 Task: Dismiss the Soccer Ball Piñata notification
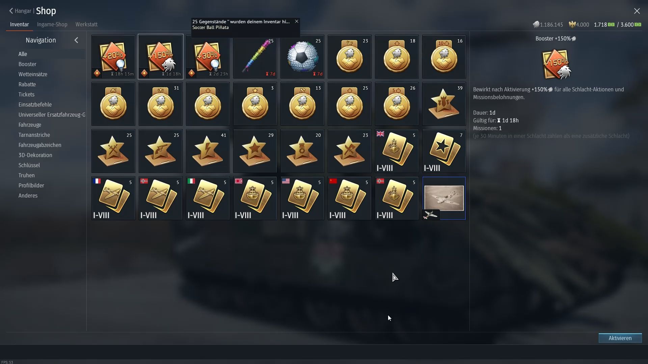pyautogui.click(x=297, y=21)
